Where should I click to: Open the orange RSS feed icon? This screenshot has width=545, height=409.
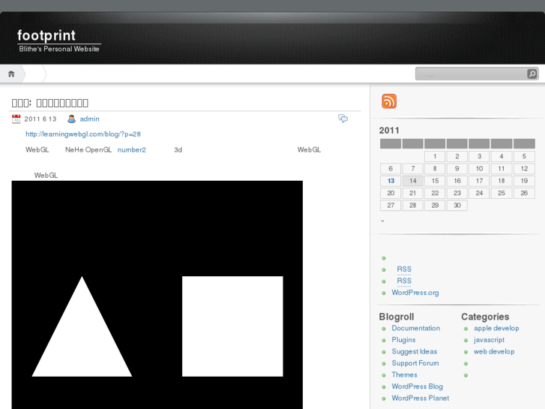tap(389, 101)
